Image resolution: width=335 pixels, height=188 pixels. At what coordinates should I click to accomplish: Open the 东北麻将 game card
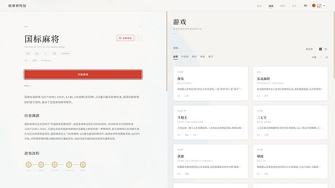point(290,84)
